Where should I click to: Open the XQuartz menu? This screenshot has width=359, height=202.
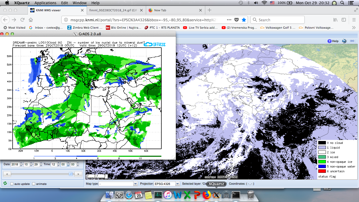pos(22,3)
